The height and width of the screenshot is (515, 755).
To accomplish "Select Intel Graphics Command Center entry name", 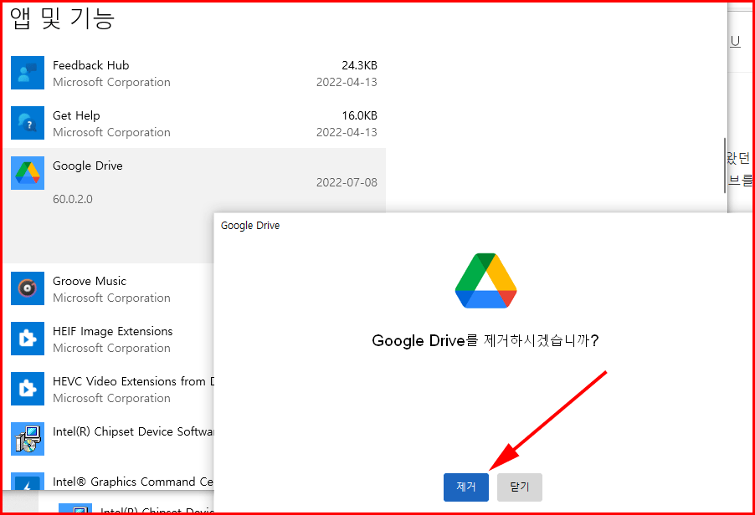I will [x=133, y=482].
